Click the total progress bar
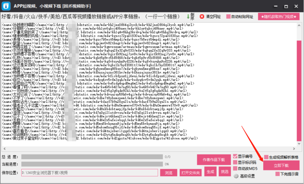 92,157
